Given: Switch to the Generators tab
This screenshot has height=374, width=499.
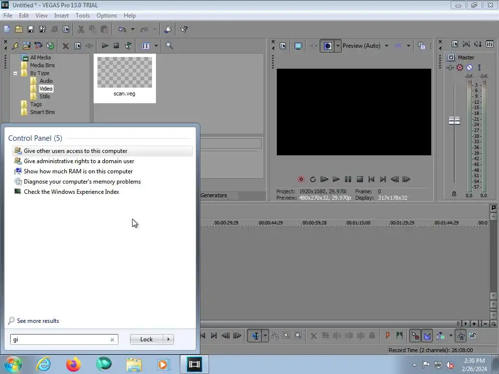Looking at the screenshot, I should 213,195.
